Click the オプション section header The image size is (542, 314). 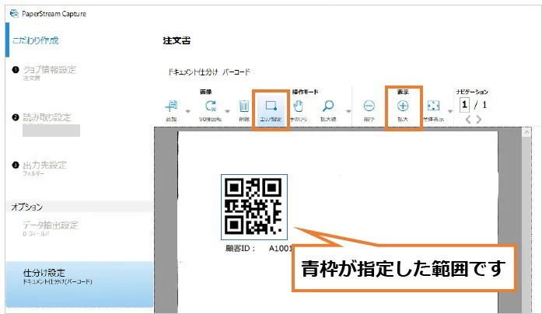click(27, 207)
